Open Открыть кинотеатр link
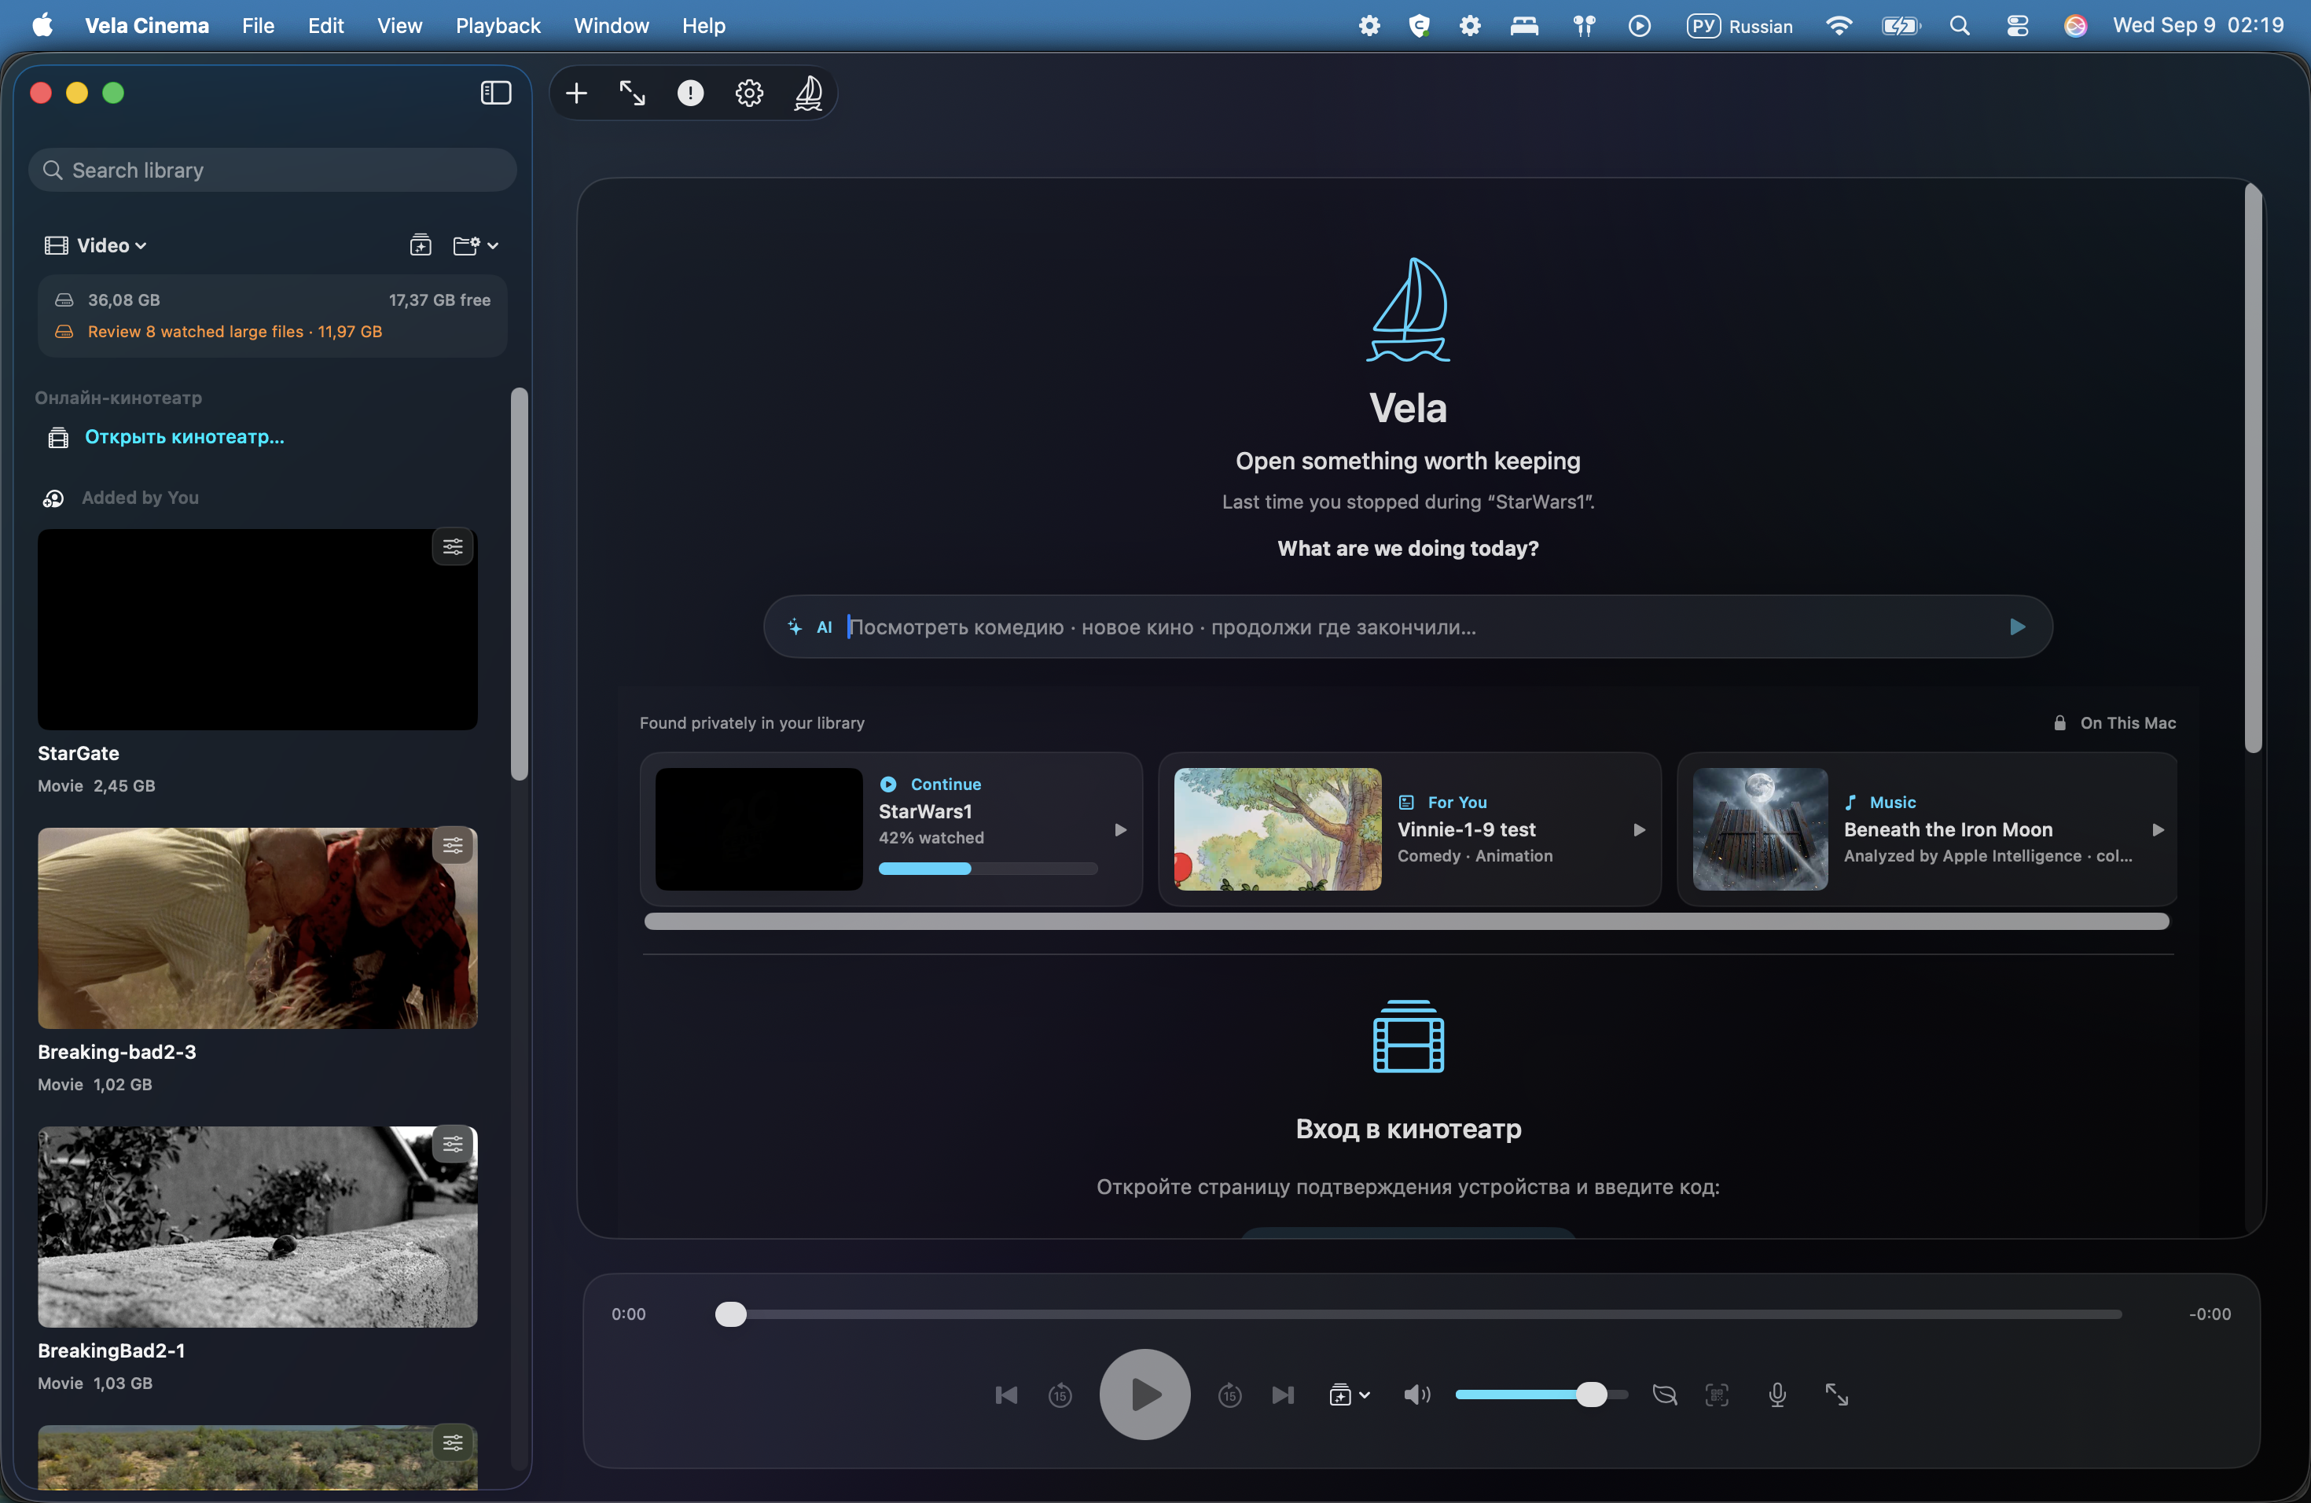 [x=185, y=437]
